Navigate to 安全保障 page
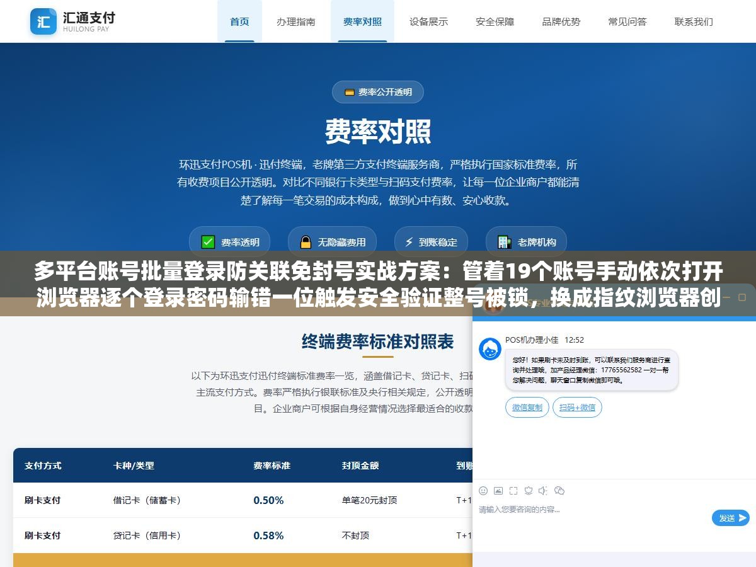 click(x=495, y=21)
